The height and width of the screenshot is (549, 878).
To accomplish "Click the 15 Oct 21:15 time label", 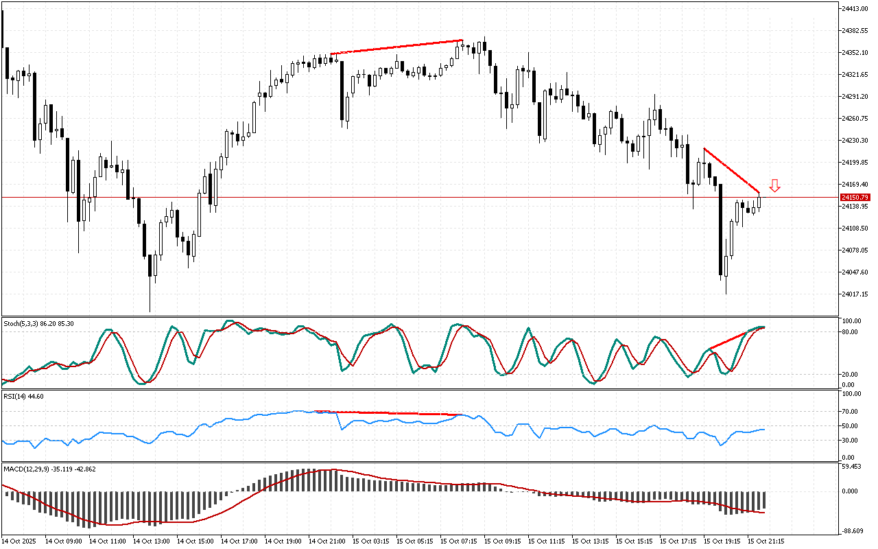I will coord(767,541).
